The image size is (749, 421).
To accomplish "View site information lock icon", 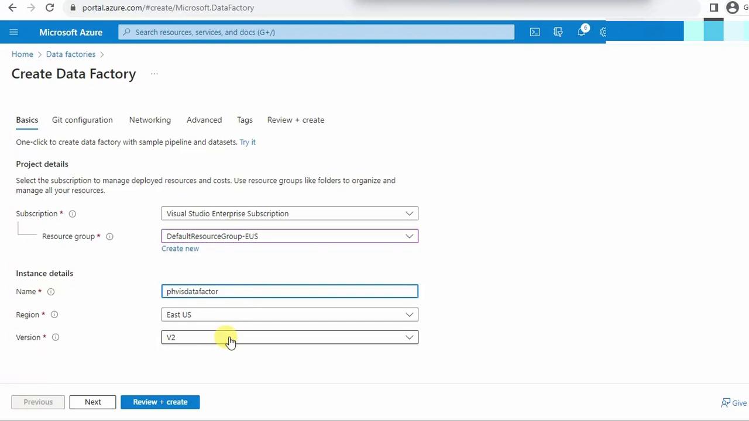I will (x=73, y=8).
